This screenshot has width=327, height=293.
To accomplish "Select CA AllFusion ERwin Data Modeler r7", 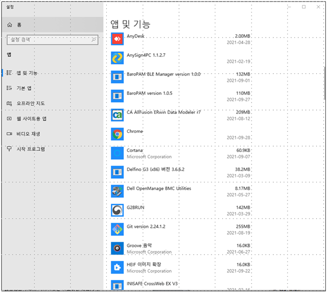I will 164,112.
